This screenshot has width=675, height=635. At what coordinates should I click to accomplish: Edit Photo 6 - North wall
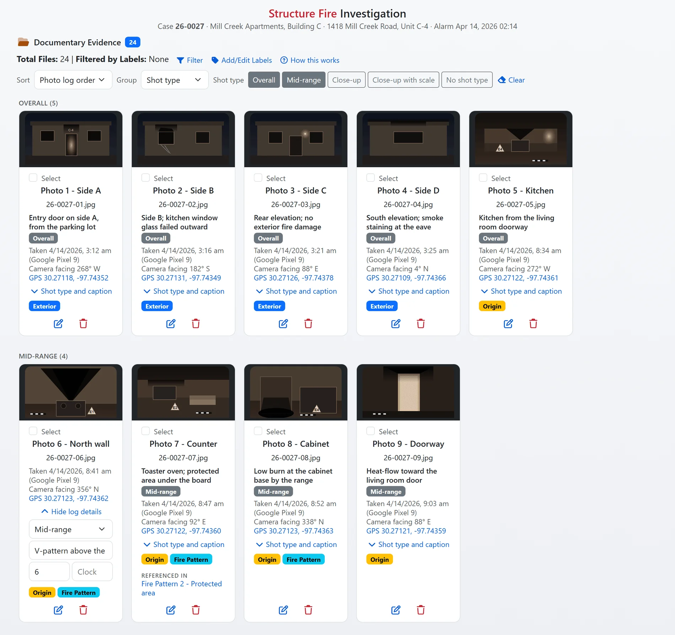click(x=58, y=610)
